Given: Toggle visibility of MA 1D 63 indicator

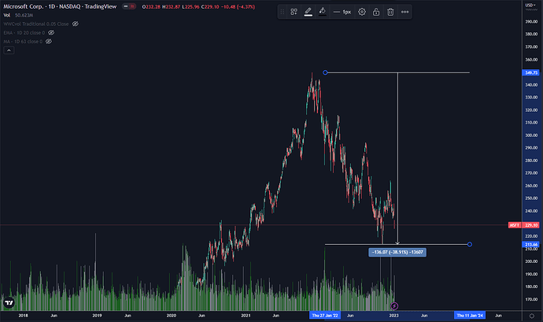Looking at the screenshot, I should (x=49, y=41).
